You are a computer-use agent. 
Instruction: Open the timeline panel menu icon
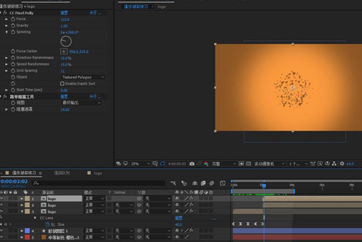40,173
